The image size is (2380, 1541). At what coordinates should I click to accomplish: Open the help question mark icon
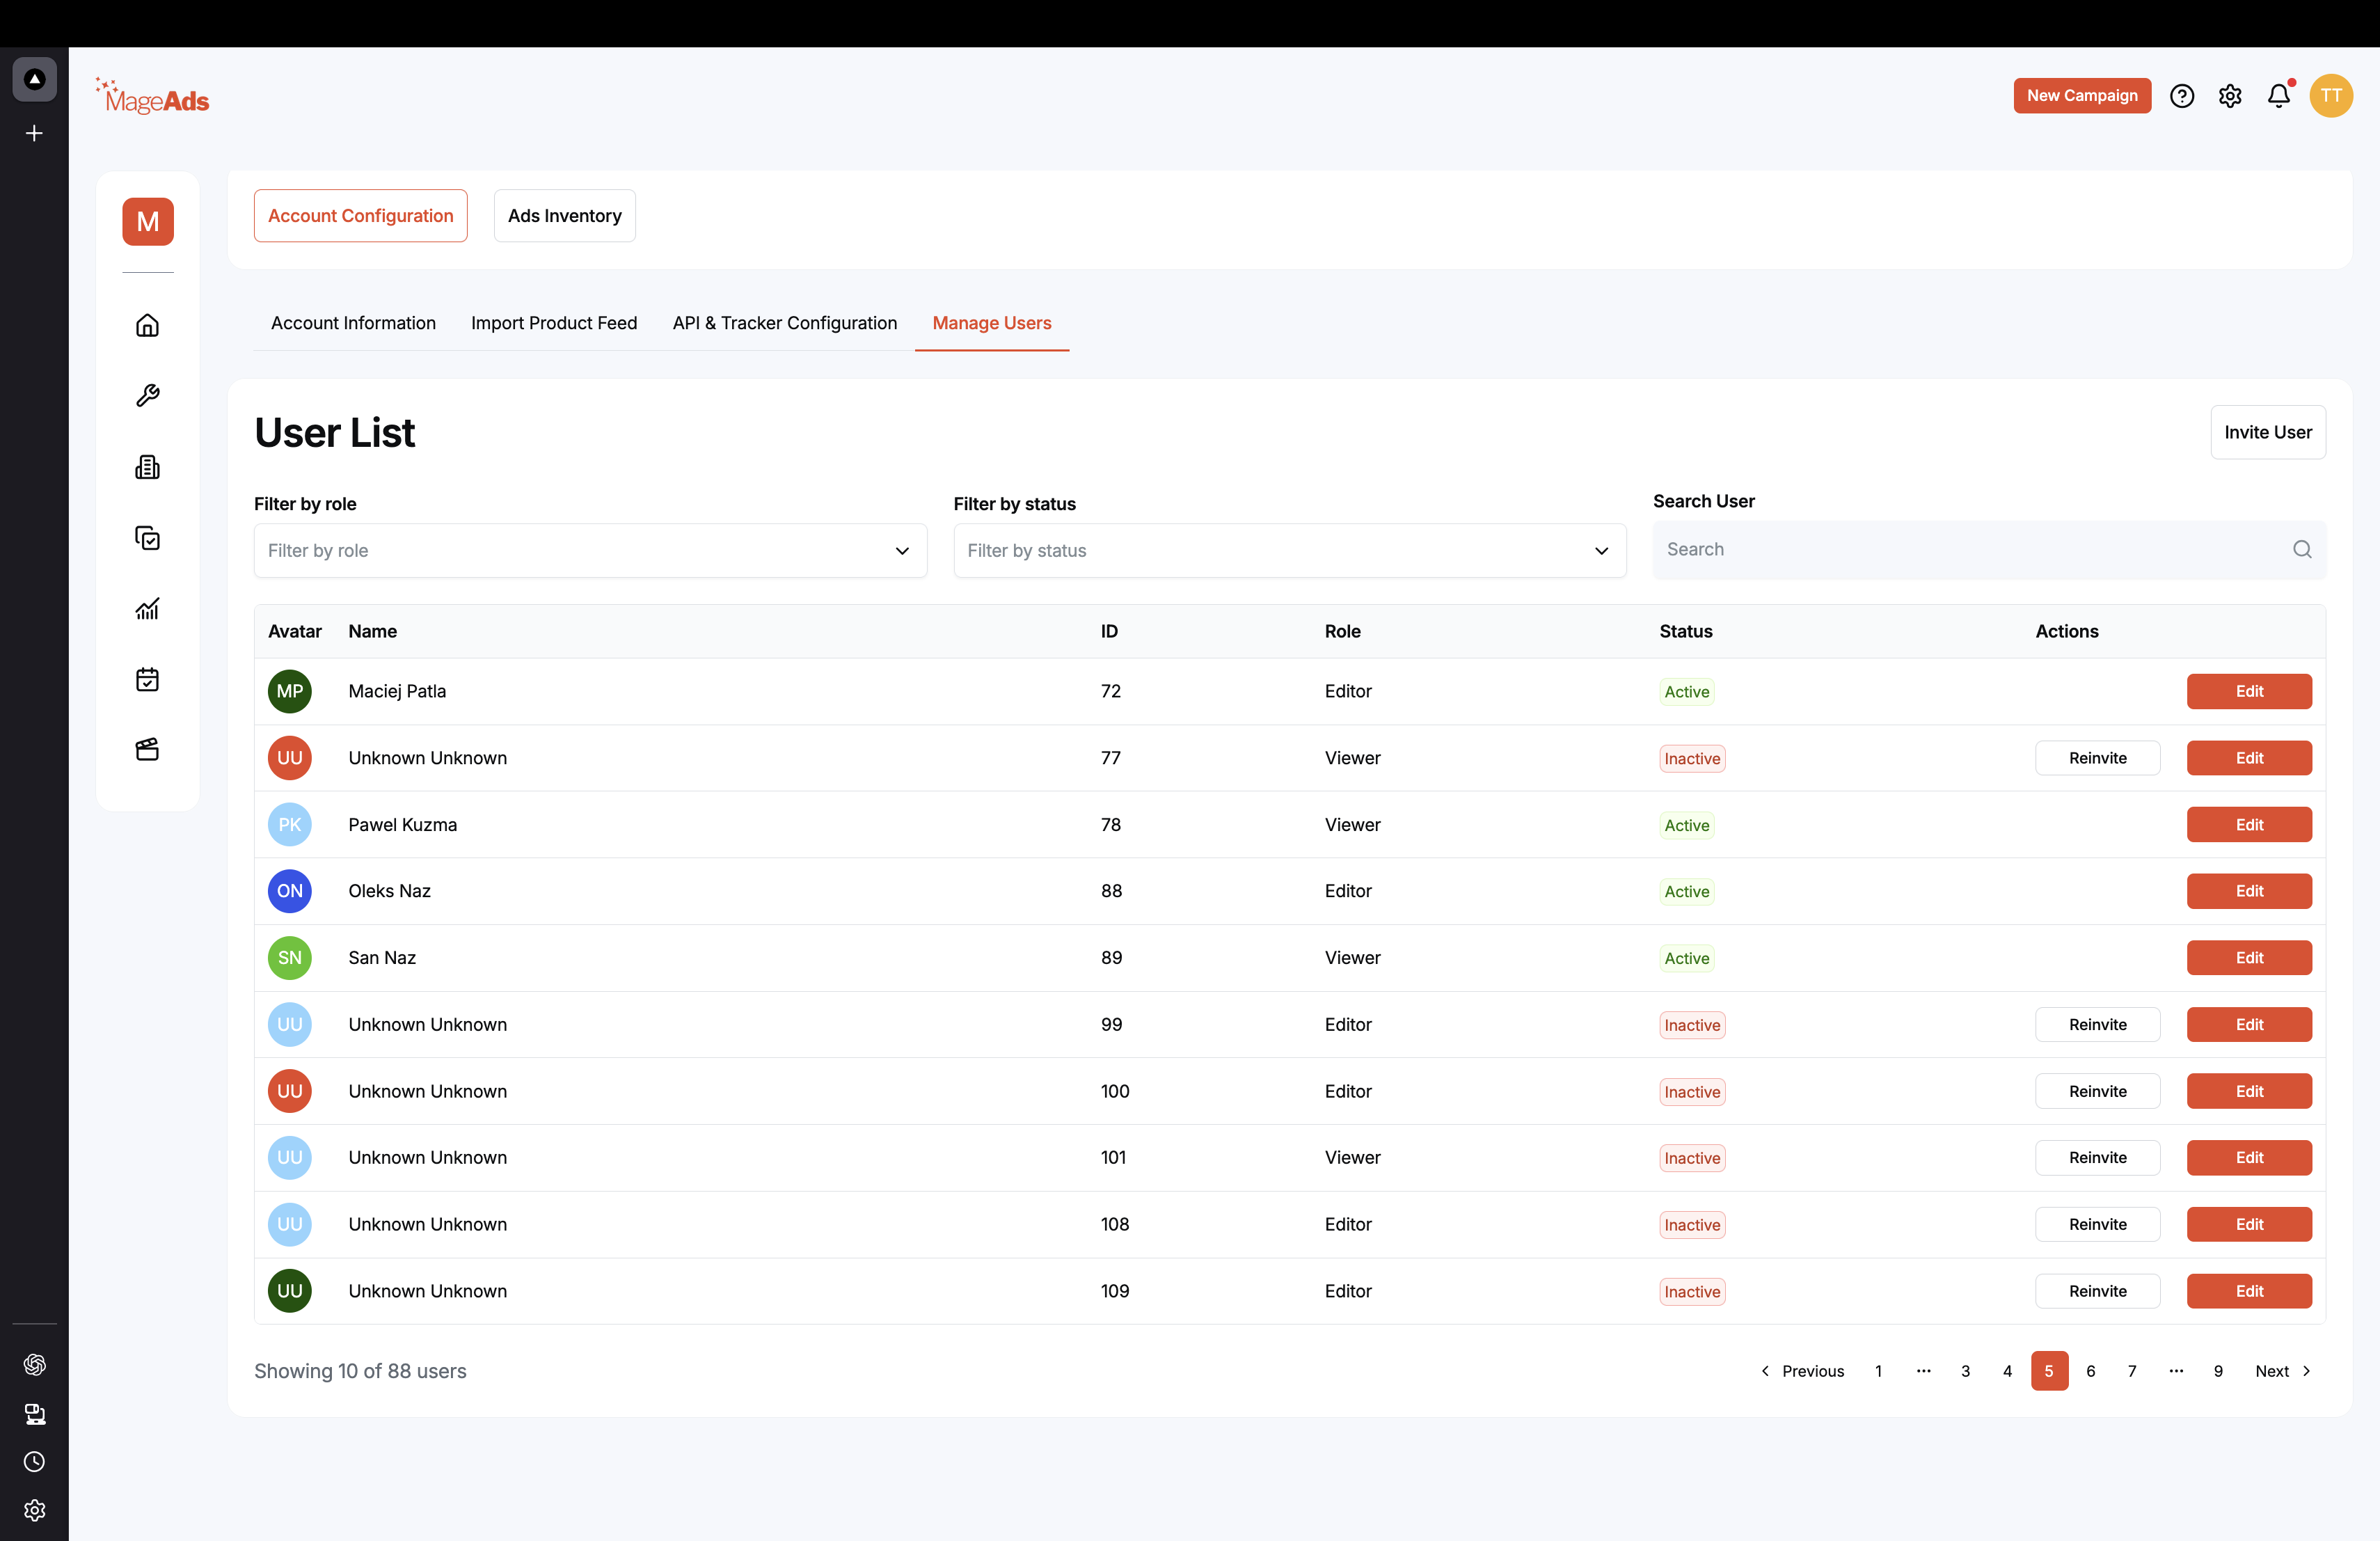point(2182,96)
